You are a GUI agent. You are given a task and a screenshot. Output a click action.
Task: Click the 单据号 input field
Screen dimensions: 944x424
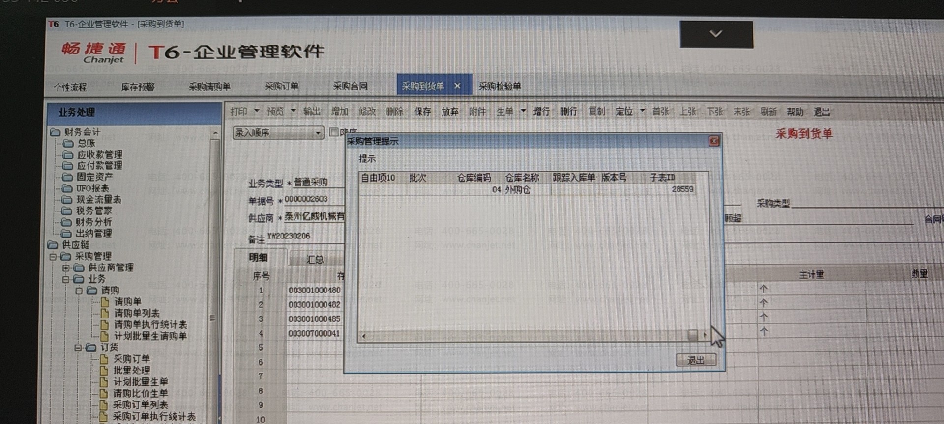point(314,199)
